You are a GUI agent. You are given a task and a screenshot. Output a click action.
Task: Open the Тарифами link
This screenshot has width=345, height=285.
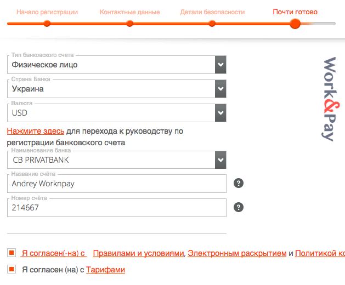click(105, 270)
